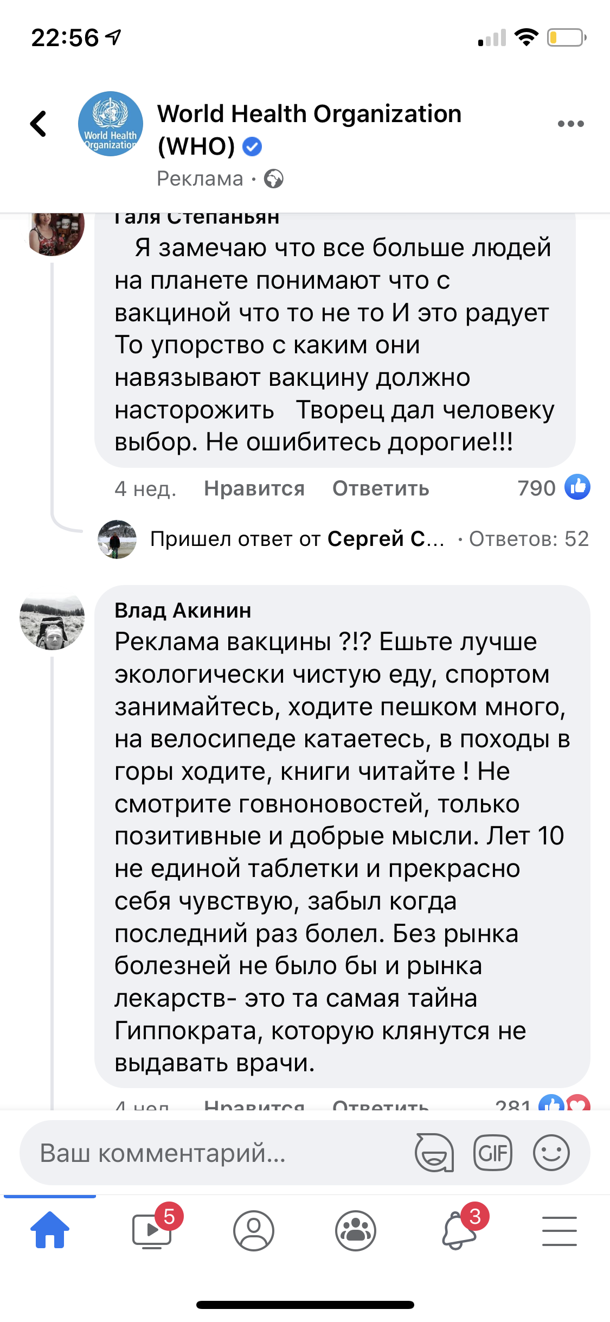610x1322 pixels.
Task: Reply to Галя Степаньян's comment with Ответить
Action: [381, 488]
